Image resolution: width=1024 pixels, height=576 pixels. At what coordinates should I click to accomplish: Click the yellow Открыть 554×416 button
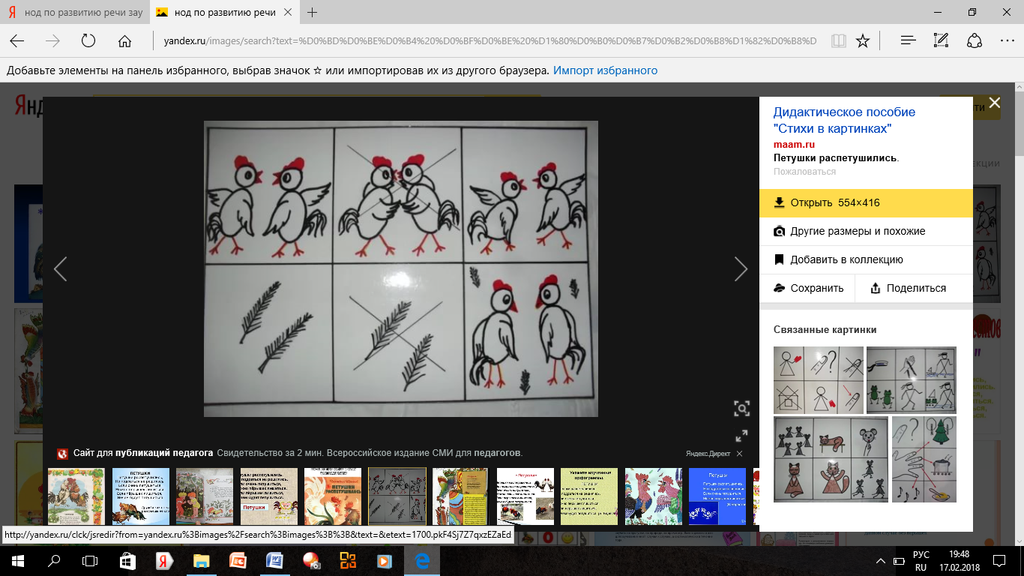(x=865, y=202)
